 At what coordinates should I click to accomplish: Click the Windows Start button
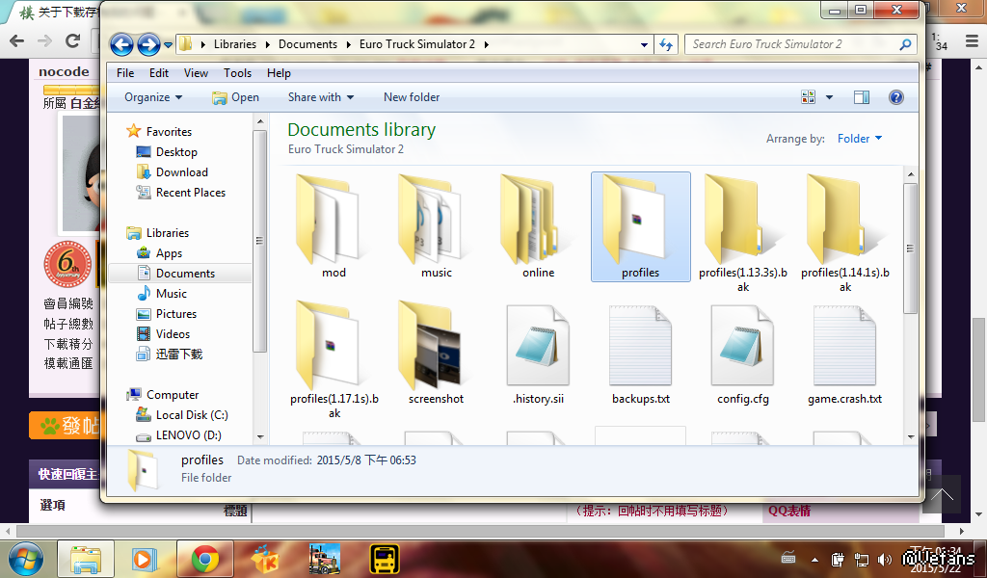[25, 559]
